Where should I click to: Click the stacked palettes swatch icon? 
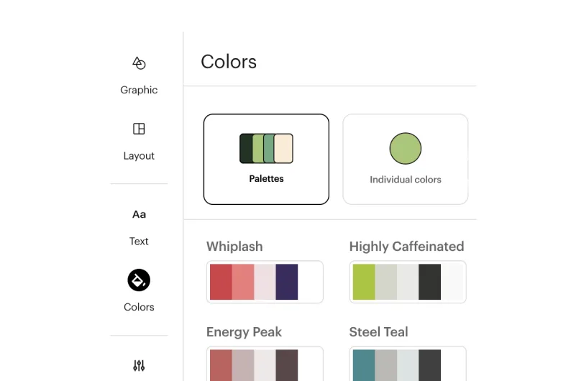coord(266,148)
